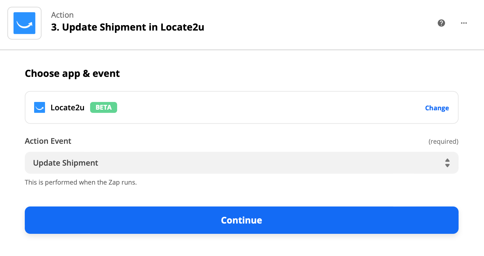Click the large Locate2u app icon in header
484x256 pixels.
point(24,23)
